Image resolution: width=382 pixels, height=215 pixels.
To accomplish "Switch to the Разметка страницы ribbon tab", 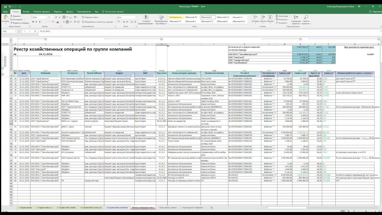I will 42,11.
